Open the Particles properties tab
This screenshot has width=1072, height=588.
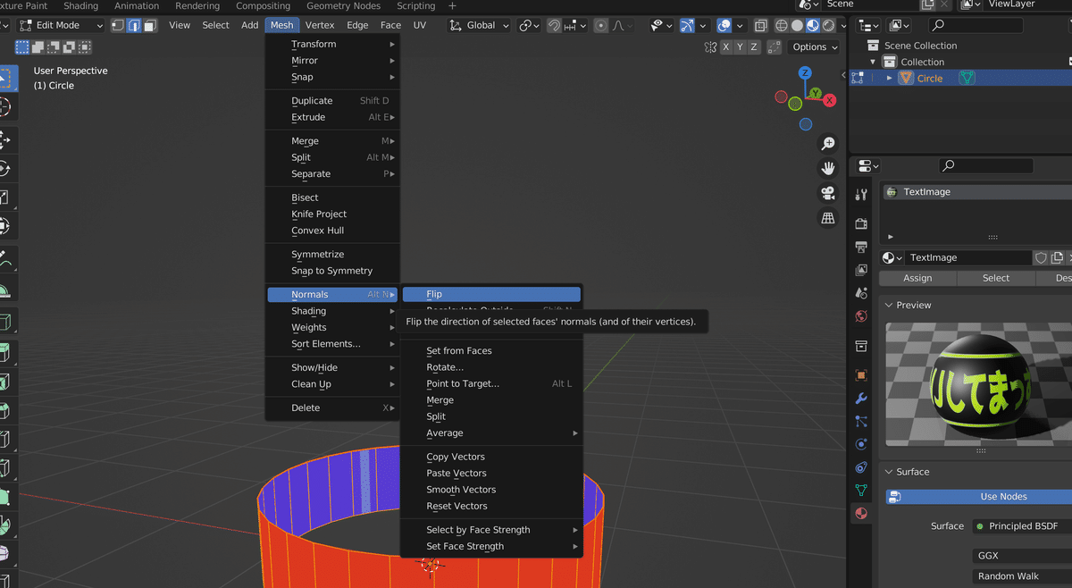click(861, 421)
